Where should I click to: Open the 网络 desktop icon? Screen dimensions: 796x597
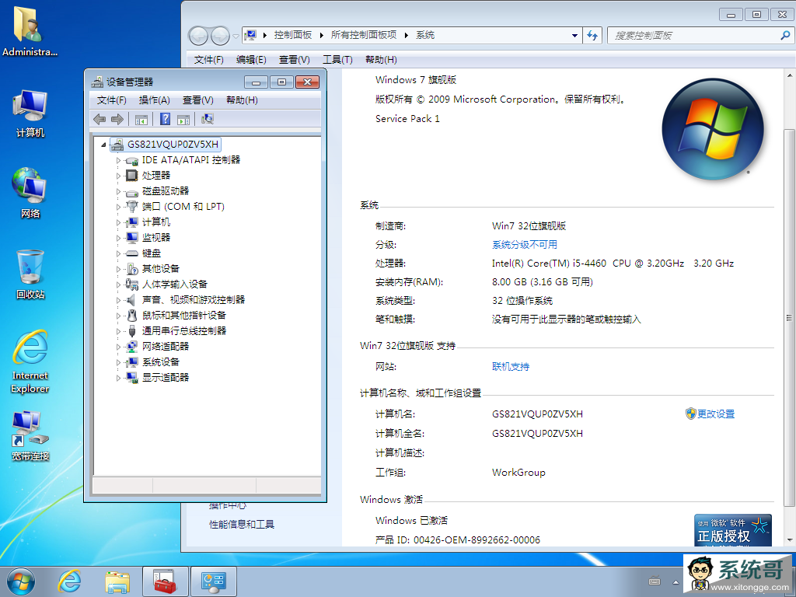click(30, 194)
